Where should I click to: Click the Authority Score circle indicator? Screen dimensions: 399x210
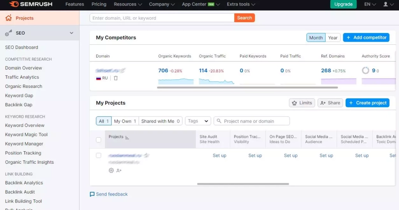pyautogui.click(x=365, y=70)
